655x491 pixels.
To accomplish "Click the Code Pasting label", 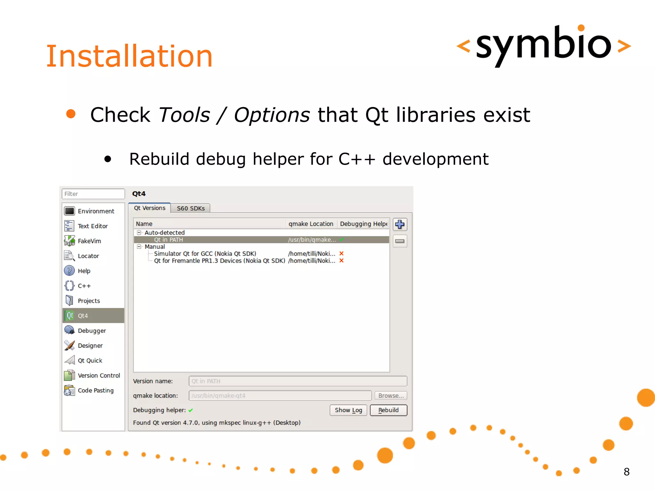I will tap(96, 391).
